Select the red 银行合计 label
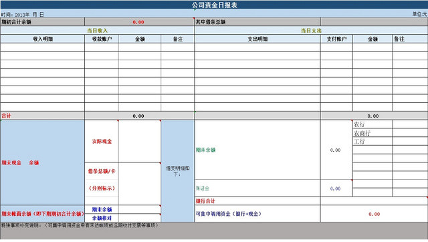 coord(205,201)
